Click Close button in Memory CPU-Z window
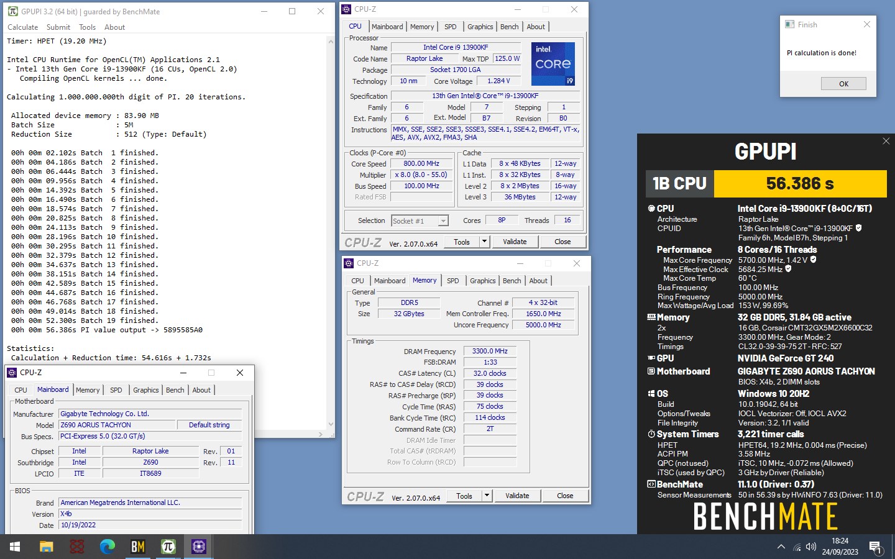 (565, 496)
